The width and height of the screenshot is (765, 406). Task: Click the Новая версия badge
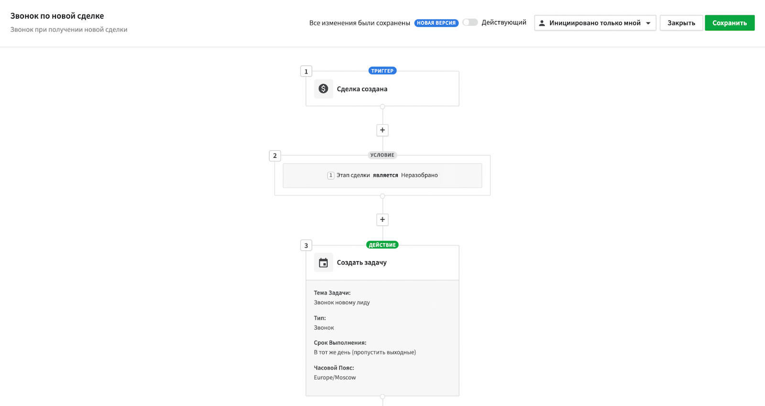pyautogui.click(x=436, y=23)
